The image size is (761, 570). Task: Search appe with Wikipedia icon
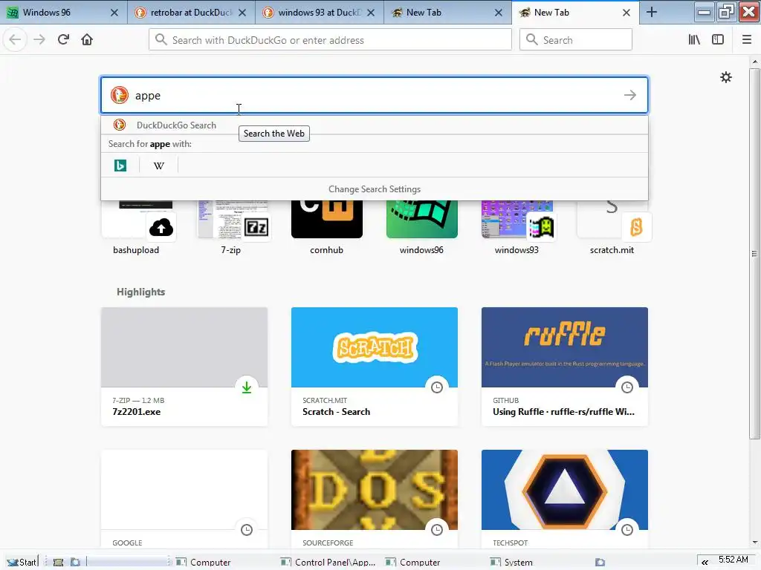pyautogui.click(x=159, y=166)
